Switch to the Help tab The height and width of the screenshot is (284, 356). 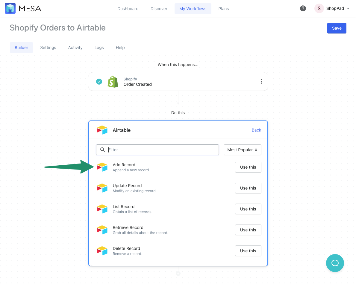click(120, 48)
